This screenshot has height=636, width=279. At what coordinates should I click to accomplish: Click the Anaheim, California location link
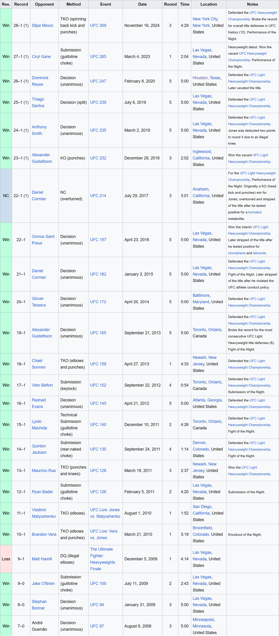tap(201, 192)
